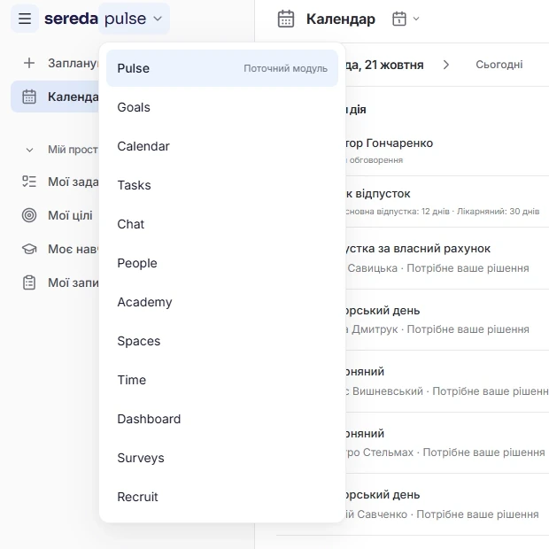The image size is (549, 549).
Task: Open the Дмитрук request row
Action: 447,320
